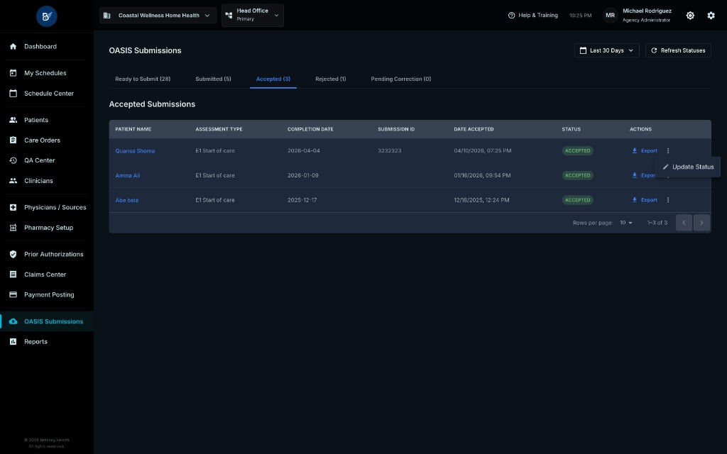Viewport: 727px width, 454px height.
Task: Open the Coastal Wellness Home Health agency dropdown
Action: (158, 16)
